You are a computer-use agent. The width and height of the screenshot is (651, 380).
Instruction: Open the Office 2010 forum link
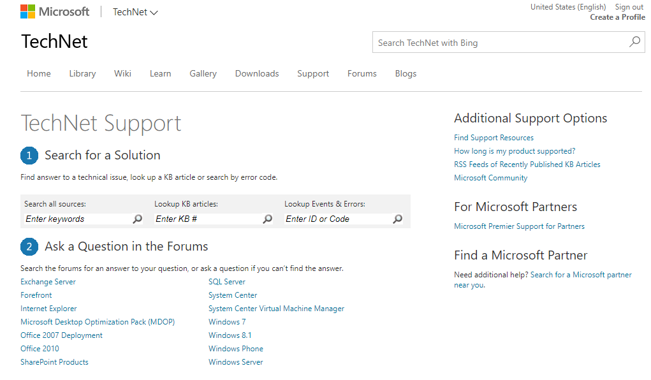click(40, 348)
